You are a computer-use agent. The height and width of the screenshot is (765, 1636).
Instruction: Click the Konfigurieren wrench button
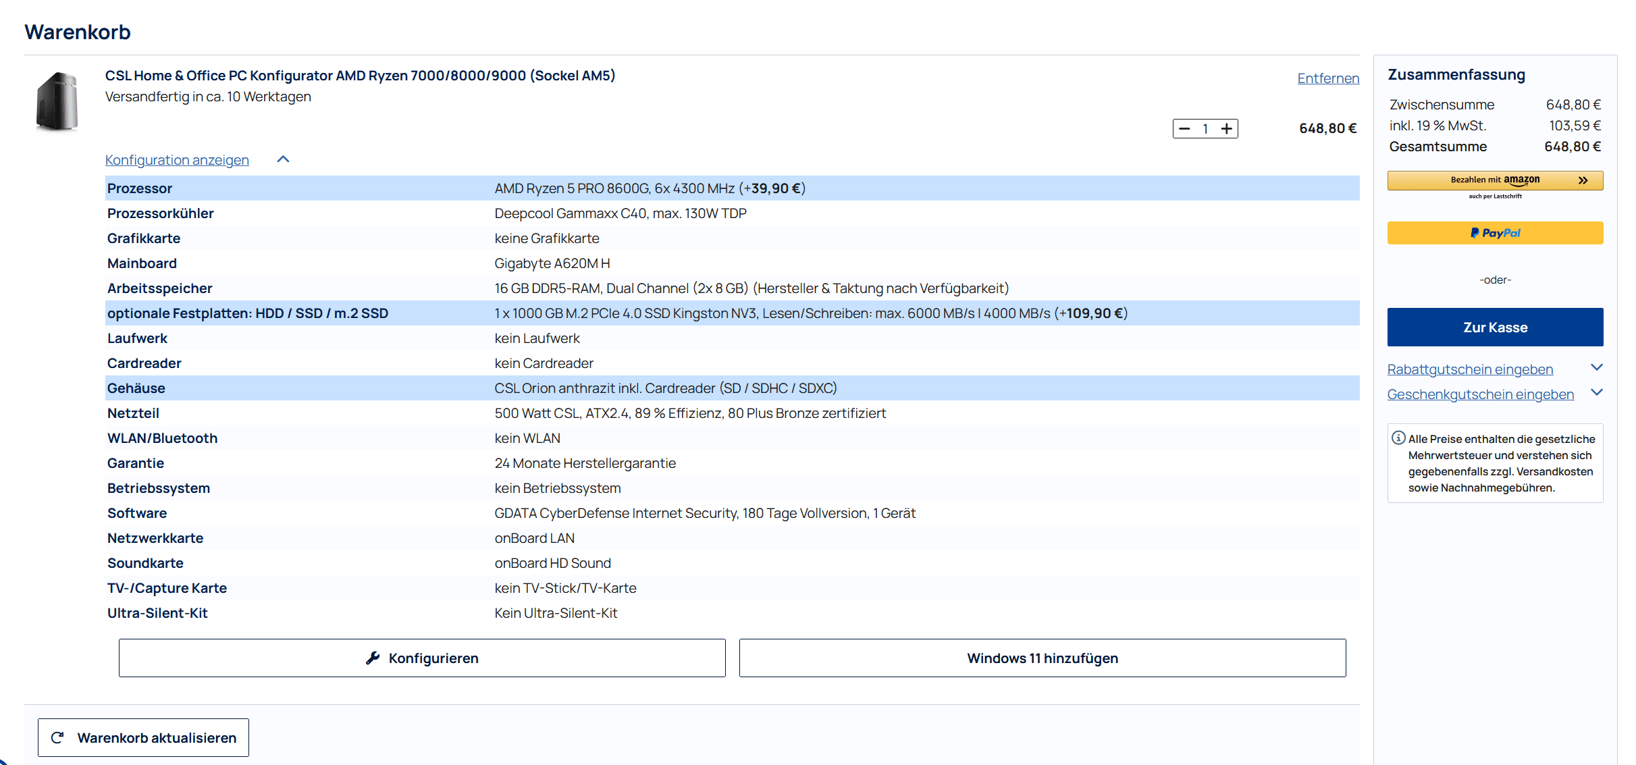click(422, 658)
